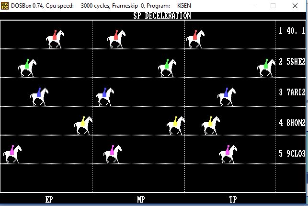Click the magenta-jockey horse in the TP column
308x206 pixels.
[228, 154]
